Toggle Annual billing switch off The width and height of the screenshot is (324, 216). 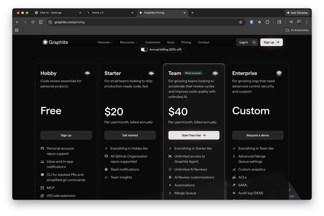(144, 50)
